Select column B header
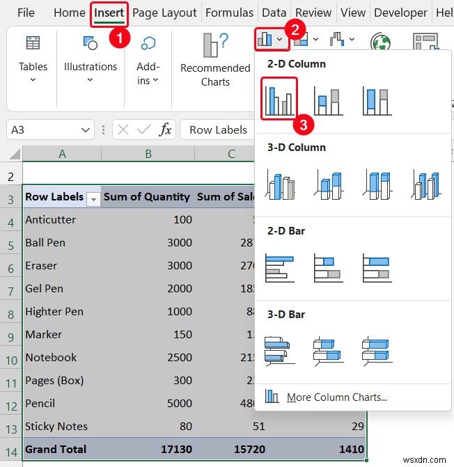This screenshot has width=454, height=467. coord(148,154)
